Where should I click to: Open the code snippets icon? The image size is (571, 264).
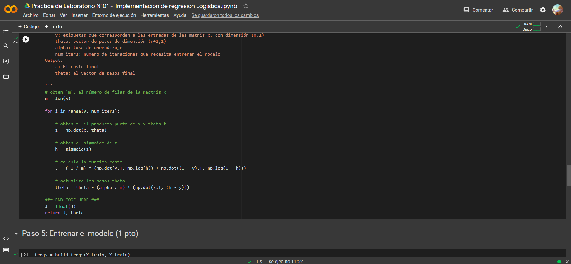tap(6, 238)
